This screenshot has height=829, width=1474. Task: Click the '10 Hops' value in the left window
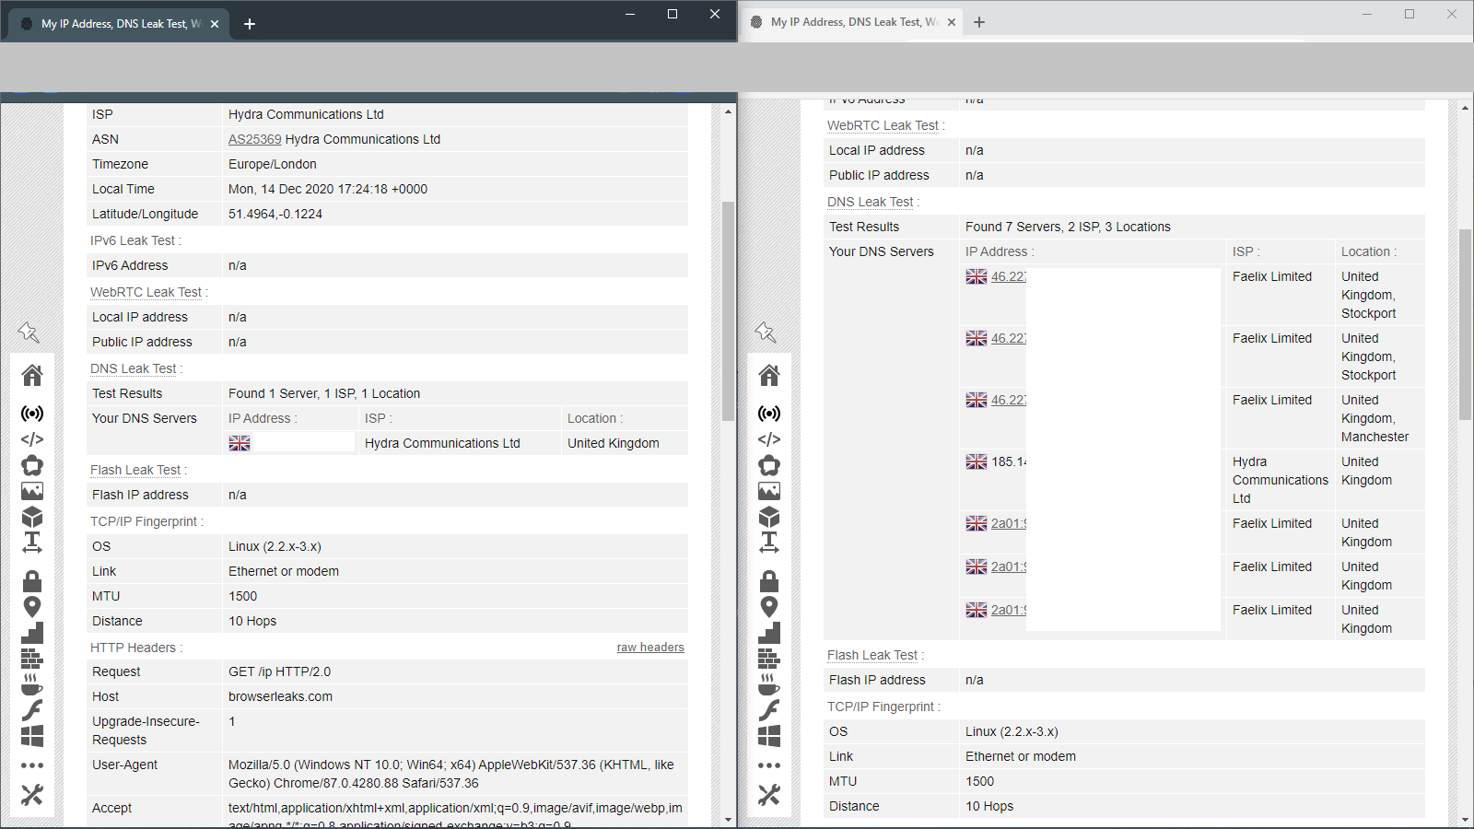pos(252,621)
